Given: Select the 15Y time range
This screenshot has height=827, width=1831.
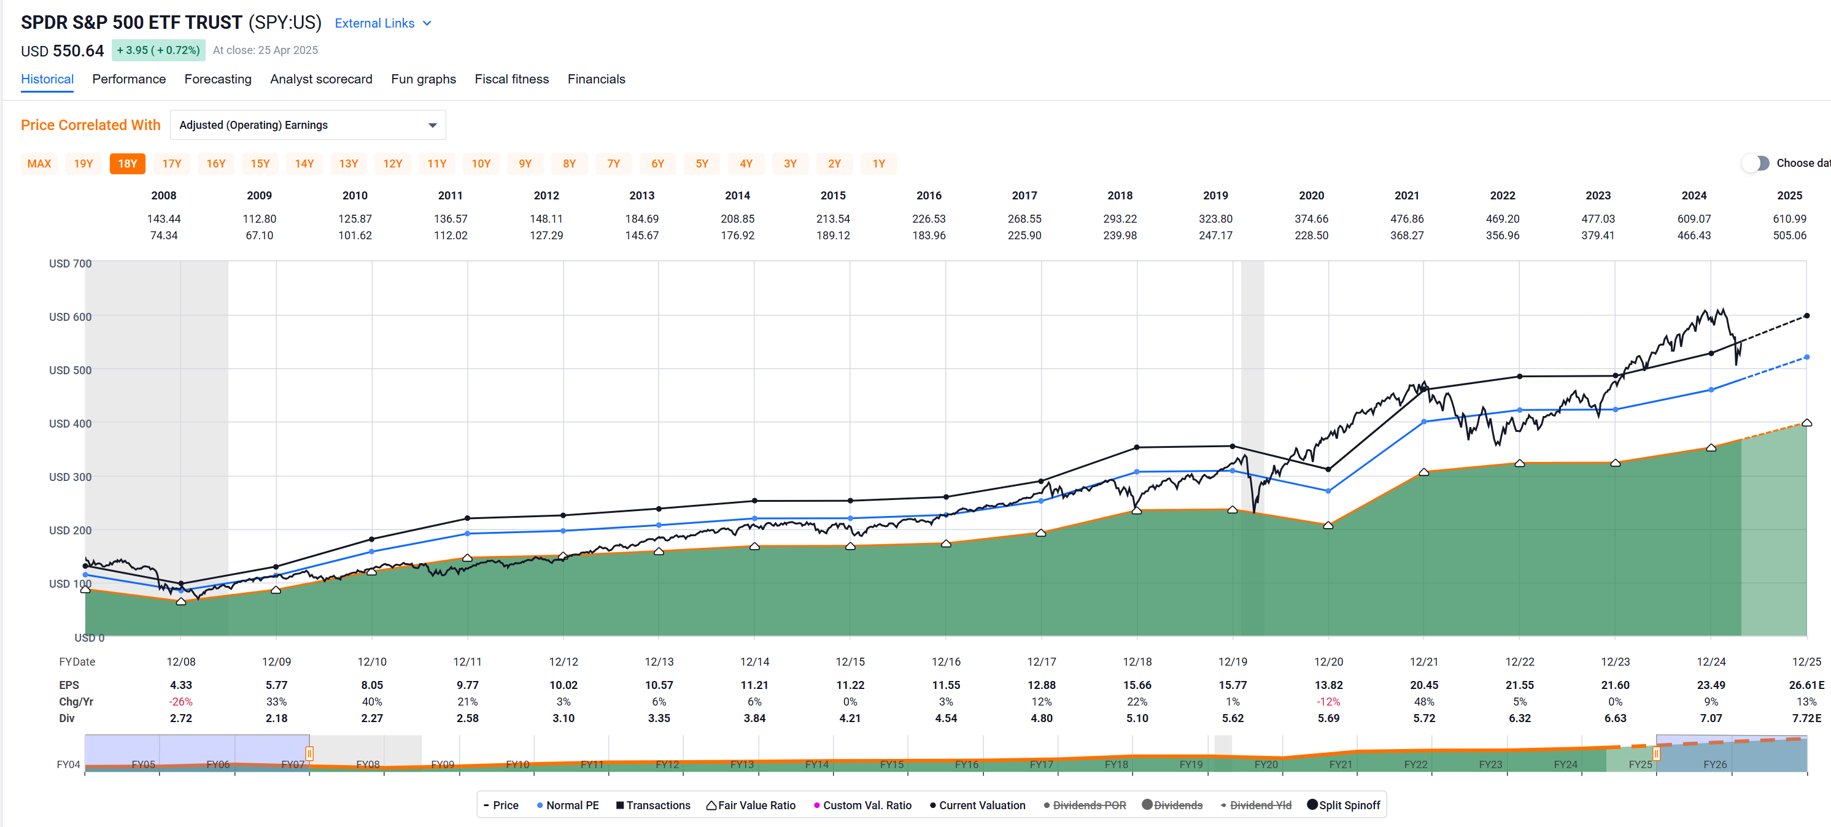Looking at the screenshot, I should pyautogui.click(x=260, y=163).
